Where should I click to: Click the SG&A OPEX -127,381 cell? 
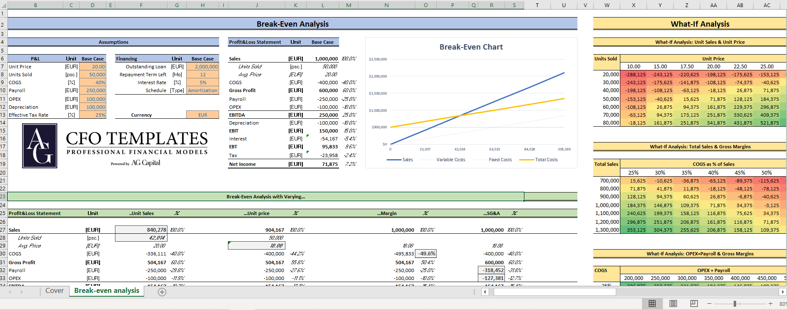click(x=491, y=278)
